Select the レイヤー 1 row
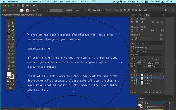Viewport: 176px width, 110px height. pos(147,84)
